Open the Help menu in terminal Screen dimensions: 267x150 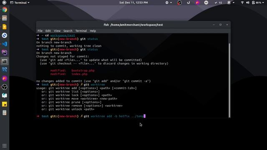93,31
